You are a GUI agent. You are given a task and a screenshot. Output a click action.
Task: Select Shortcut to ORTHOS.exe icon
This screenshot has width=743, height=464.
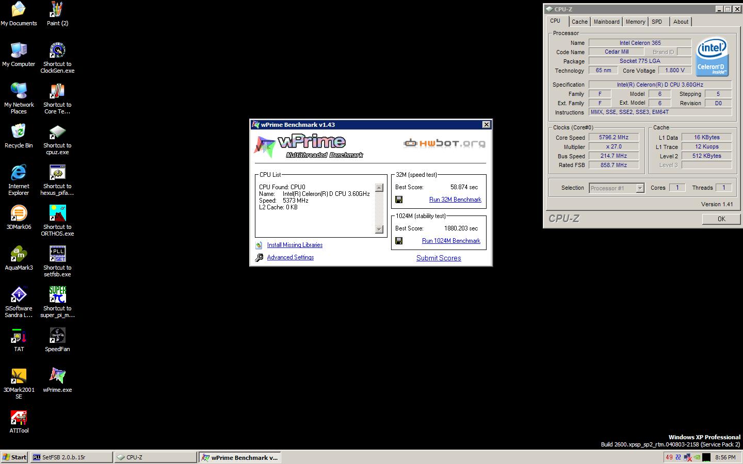[x=57, y=220]
